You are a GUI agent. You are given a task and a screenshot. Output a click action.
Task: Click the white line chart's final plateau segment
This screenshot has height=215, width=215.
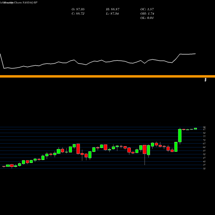tap(188, 54)
